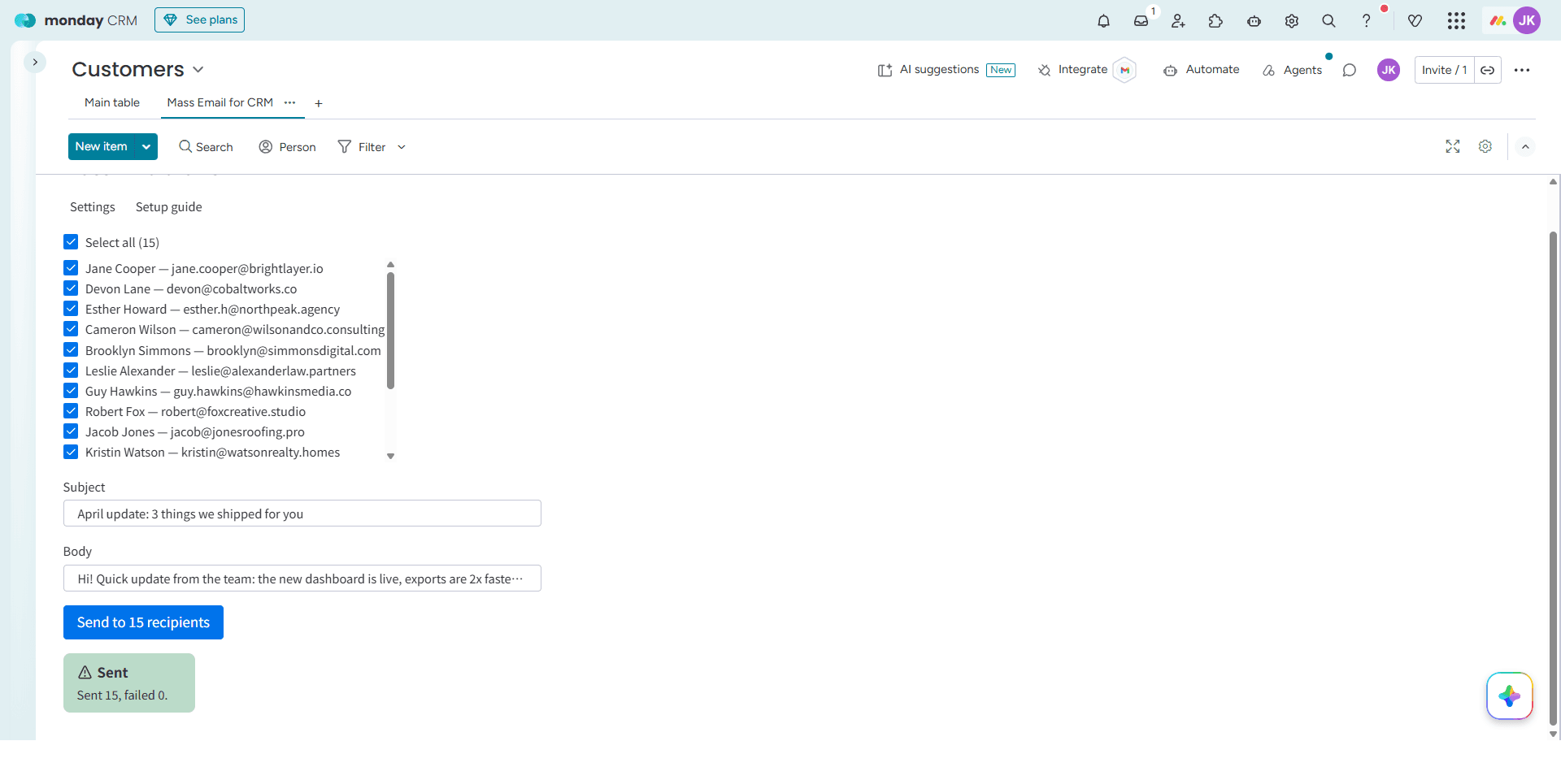
Task: Uncheck Brooklyn Simmons recipient
Action: (71, 350)
